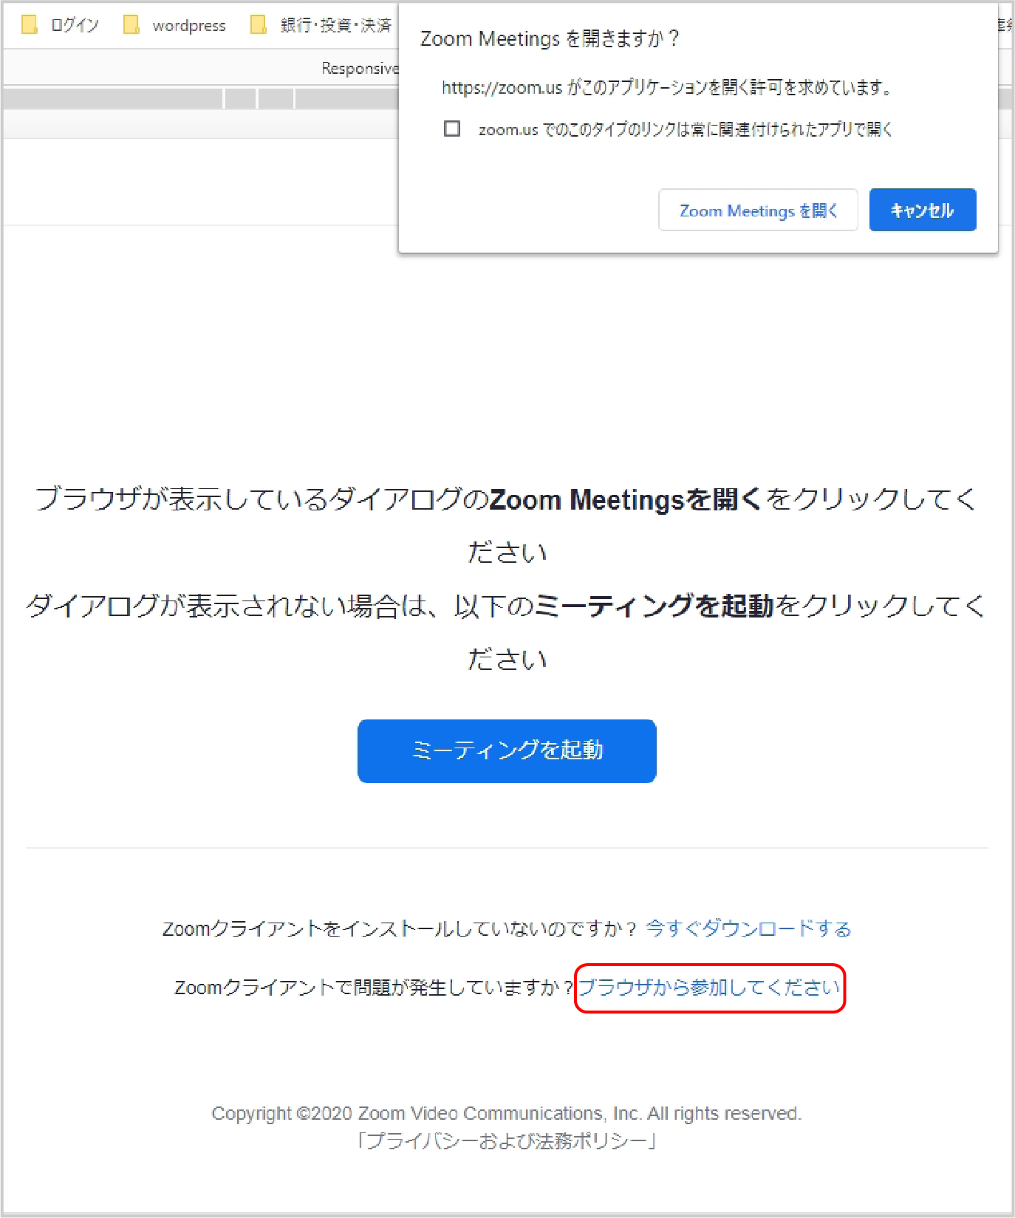Check the always-open zoom.us links checkbox
Viewport: 1015px width, 1218px height.
(452, 129)
